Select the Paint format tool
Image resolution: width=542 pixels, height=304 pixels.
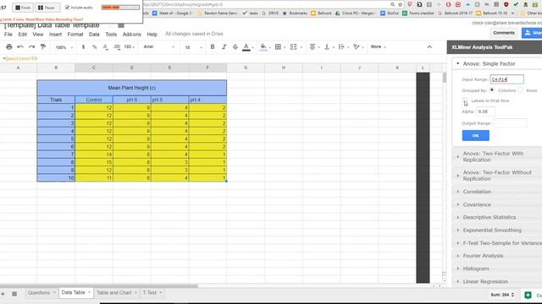pyautogui.click(x=43, y=47)
